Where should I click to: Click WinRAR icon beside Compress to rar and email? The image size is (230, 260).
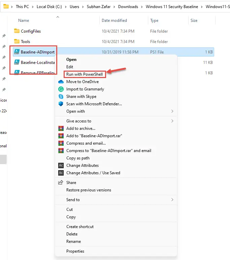click(61, 151)
